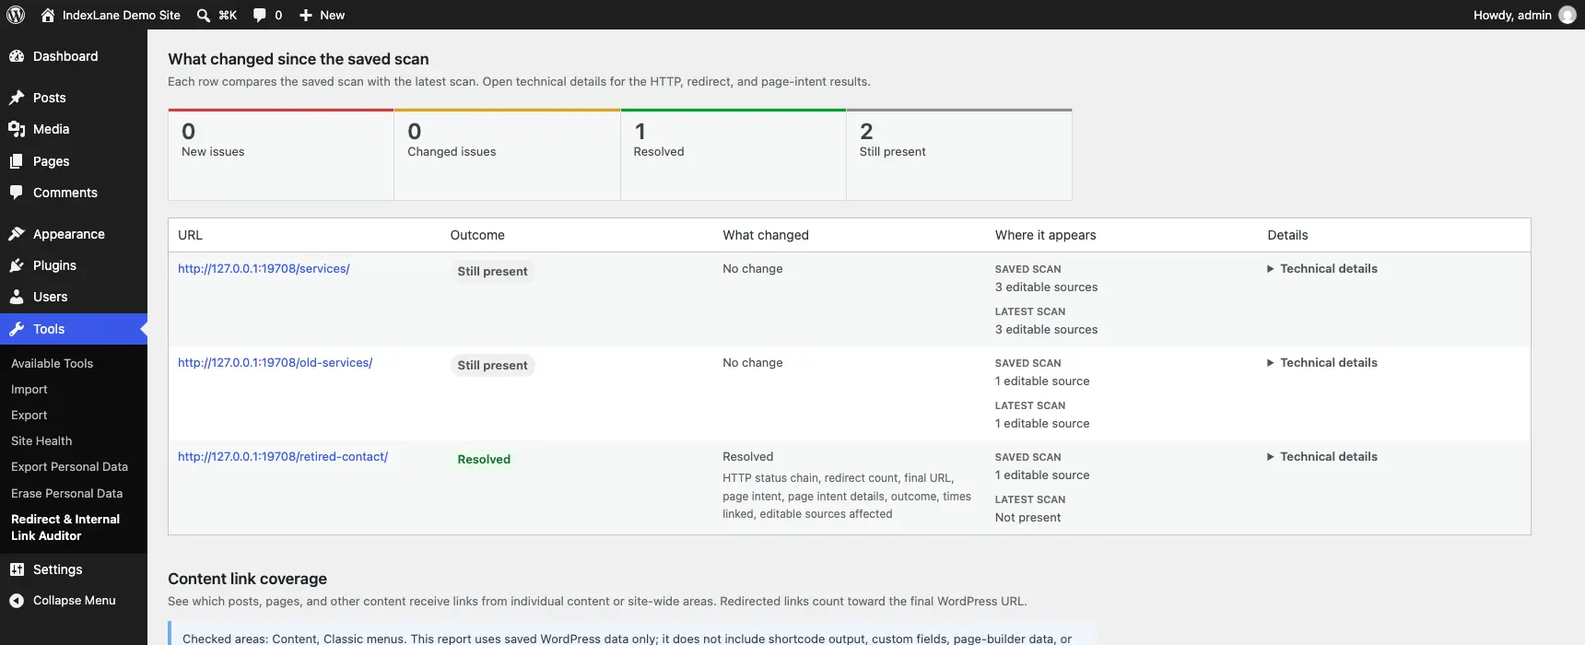Click the Pages icon in sidebar
Viewport: 1585px width, 645px height.
17,161
